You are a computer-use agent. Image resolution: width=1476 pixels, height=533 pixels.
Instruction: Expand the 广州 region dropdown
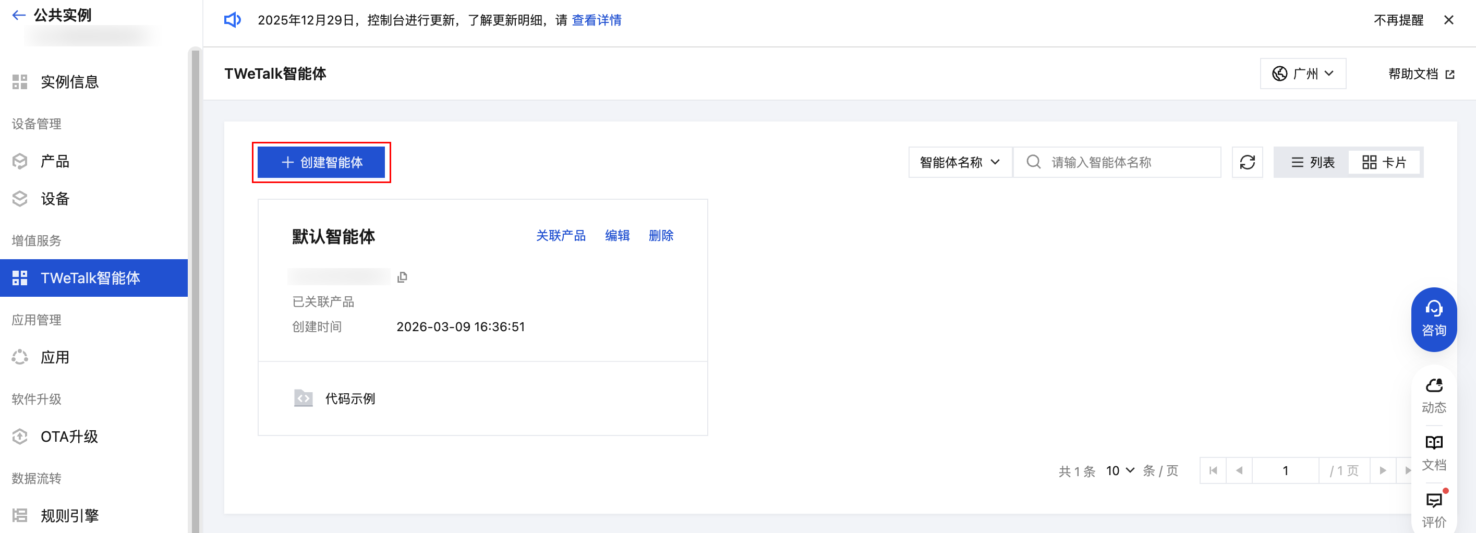[x=1303, y=74]
